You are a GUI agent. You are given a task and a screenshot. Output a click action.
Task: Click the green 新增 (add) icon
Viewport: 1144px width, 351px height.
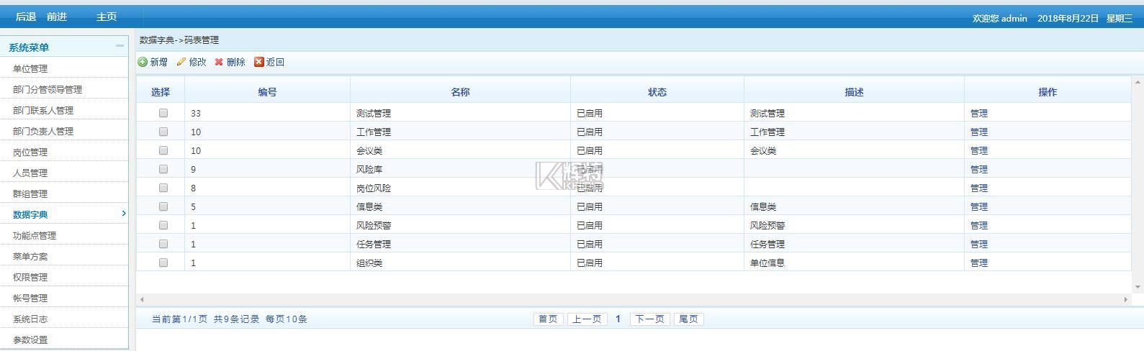coord(143,63)
